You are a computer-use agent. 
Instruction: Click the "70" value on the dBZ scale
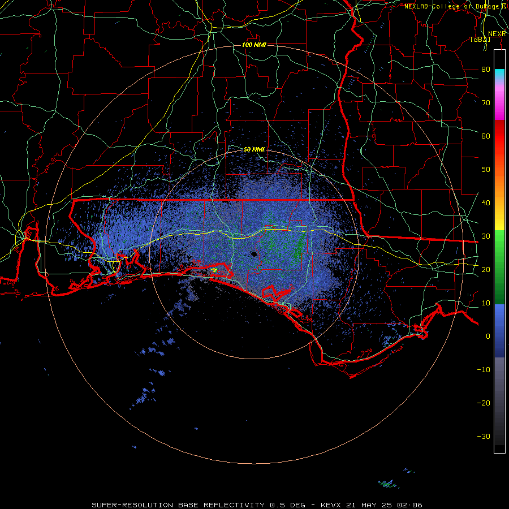(x=486, y=103)
